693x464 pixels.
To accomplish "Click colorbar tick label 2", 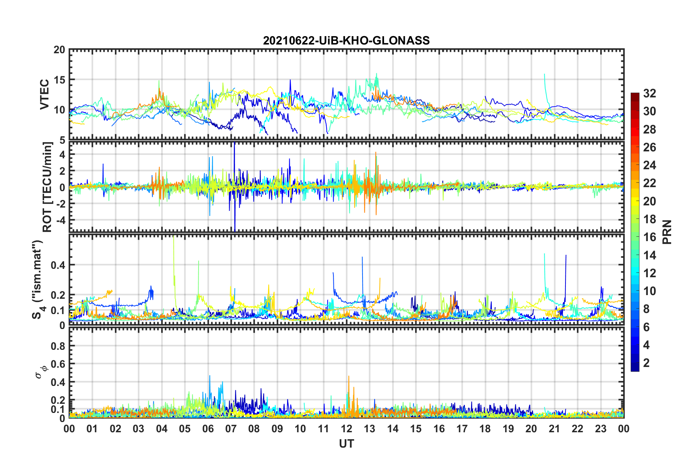I will pyautogui.click(x=646, y=363).
